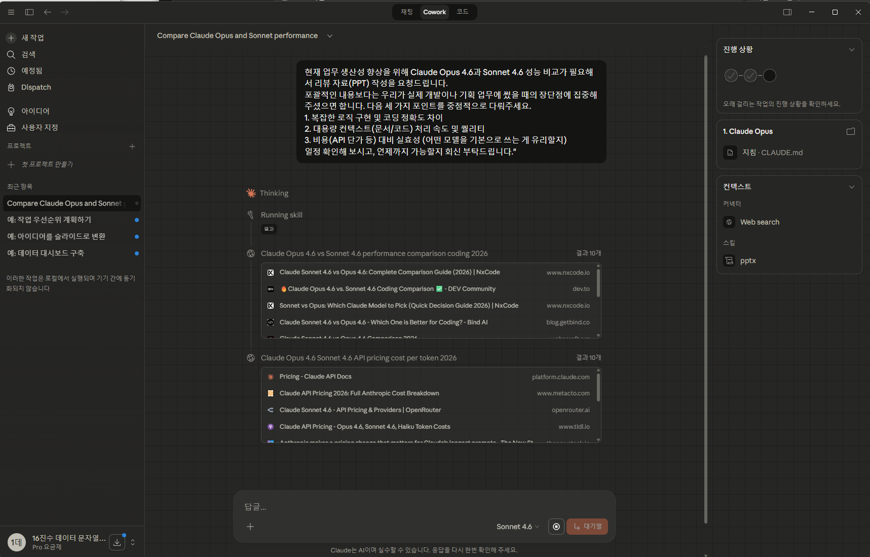Switch to 코드 tab

coord(462,12)
